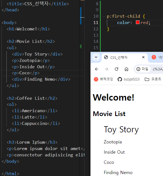Click Toy Story text in browser page
Viewport: 163px width, 176px height.
[121, 130]
